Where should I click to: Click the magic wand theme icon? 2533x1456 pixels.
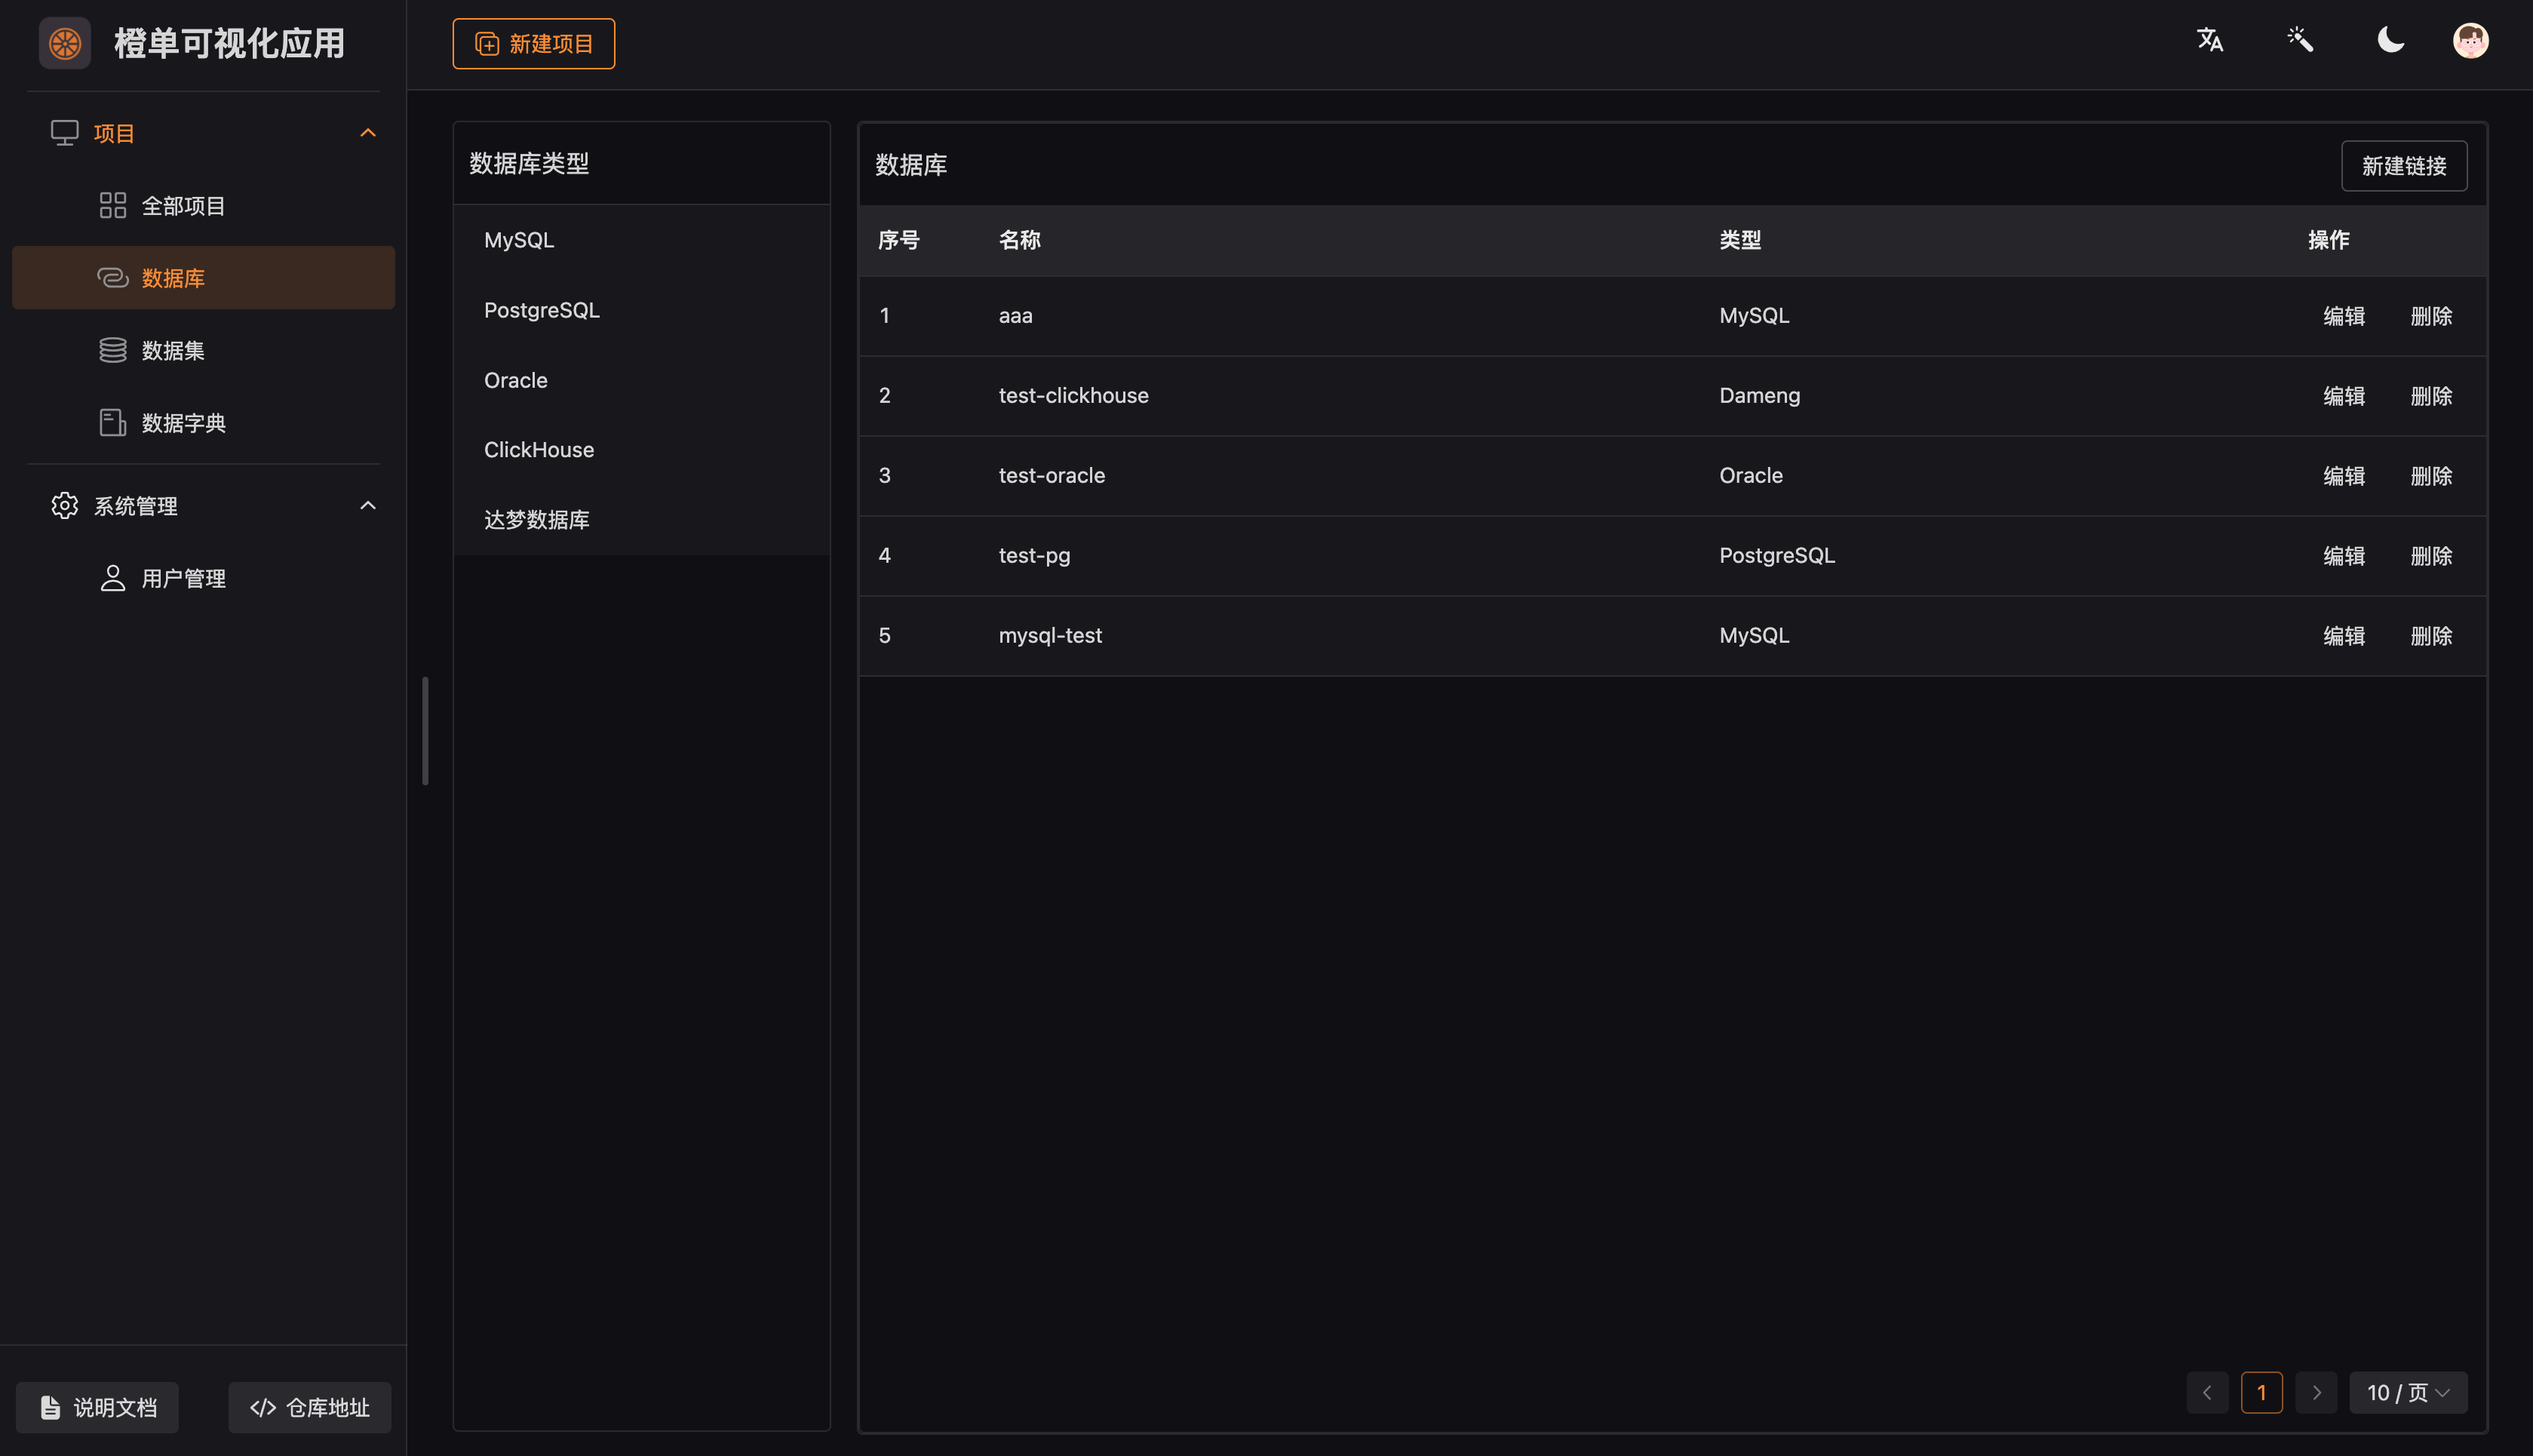pos(2300,40)
